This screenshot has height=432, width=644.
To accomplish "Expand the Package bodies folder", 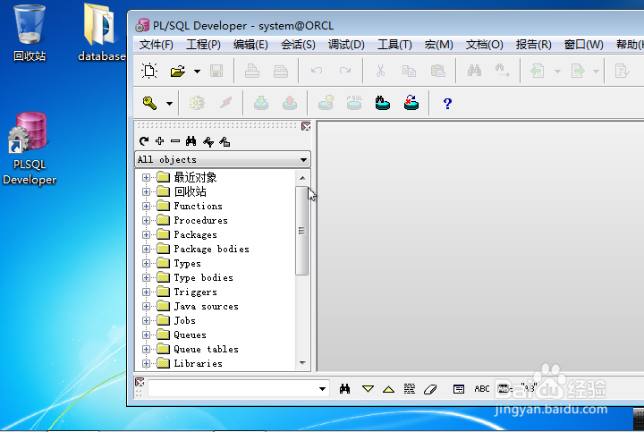I will pos(146,249).
